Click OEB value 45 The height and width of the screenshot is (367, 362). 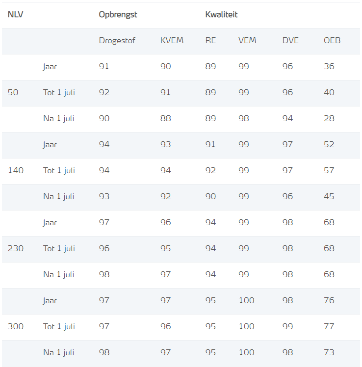(329, 196)
